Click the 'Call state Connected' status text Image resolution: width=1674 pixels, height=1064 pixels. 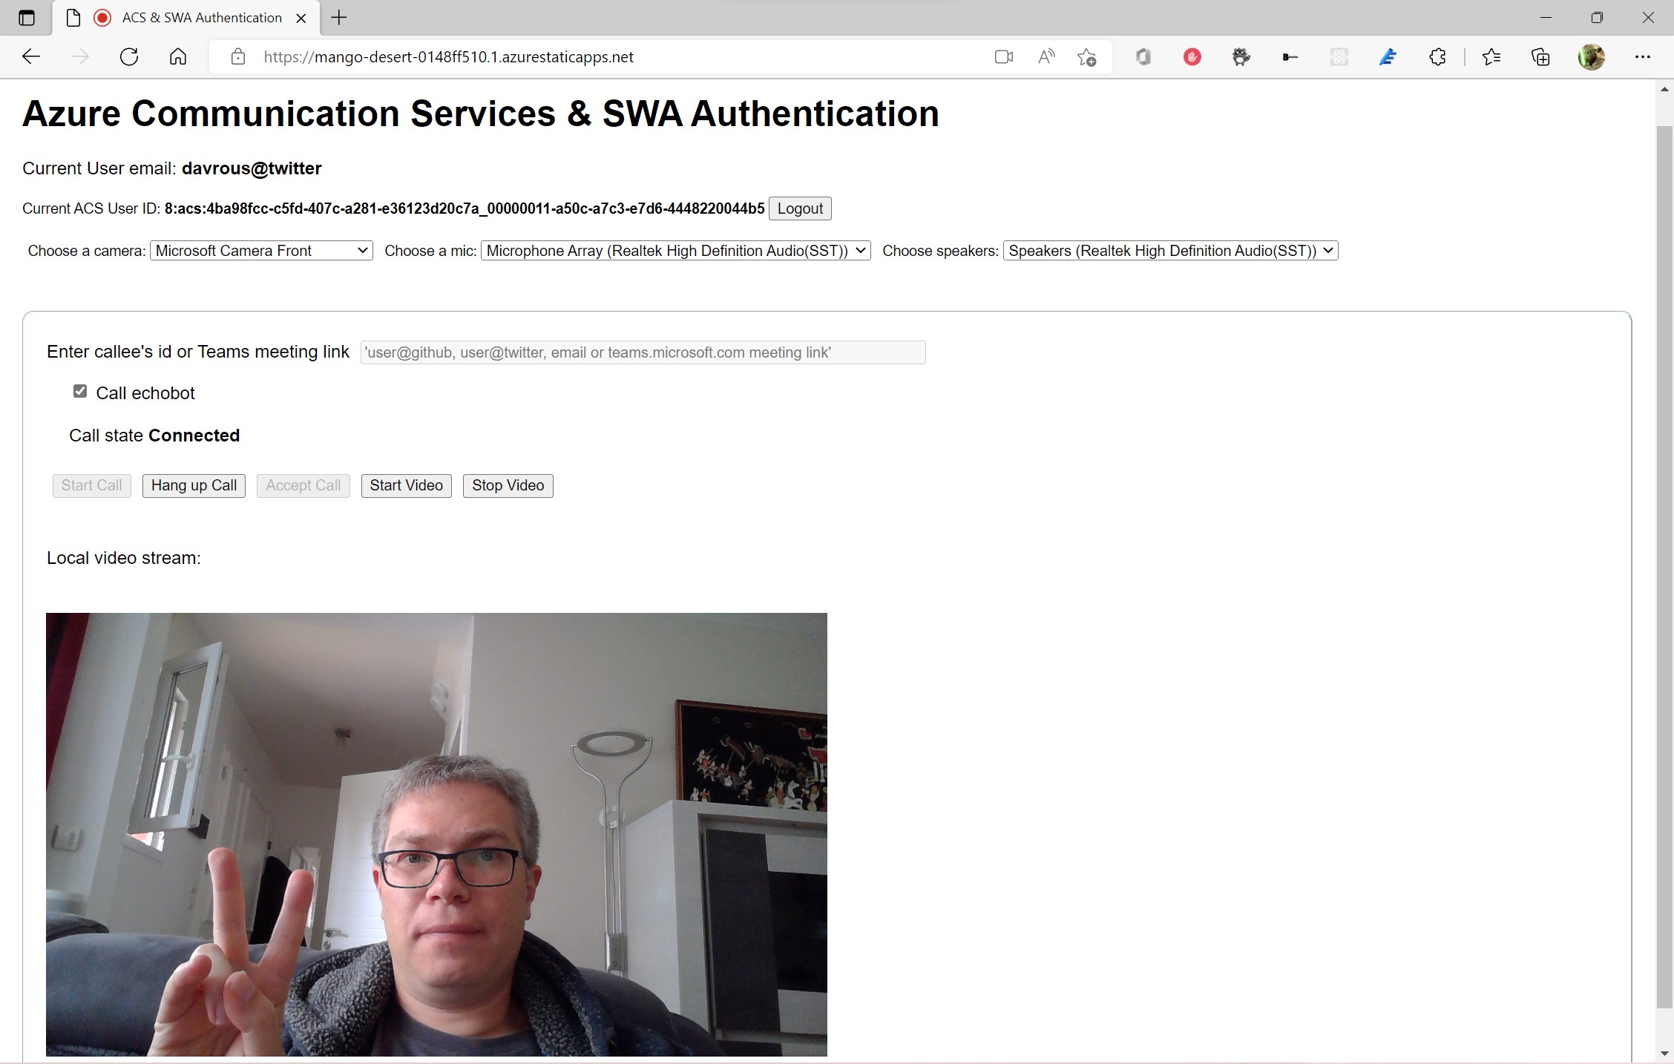(x=154, y=436)
